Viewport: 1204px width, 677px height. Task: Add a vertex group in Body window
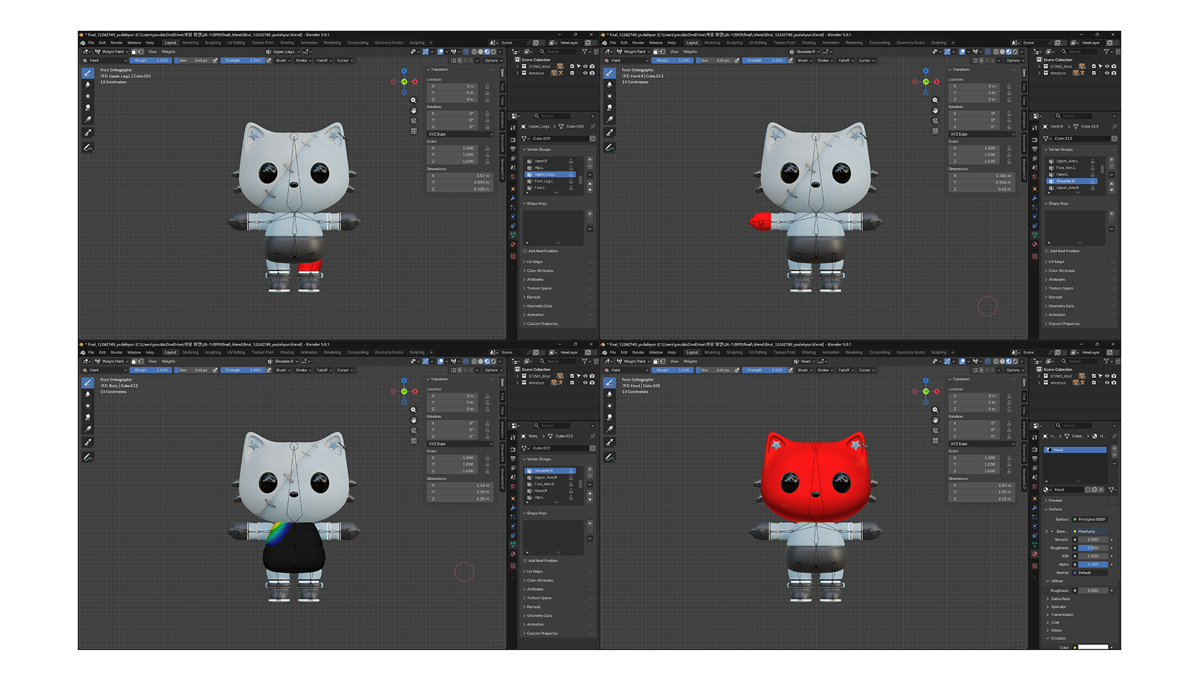point(589,470)
